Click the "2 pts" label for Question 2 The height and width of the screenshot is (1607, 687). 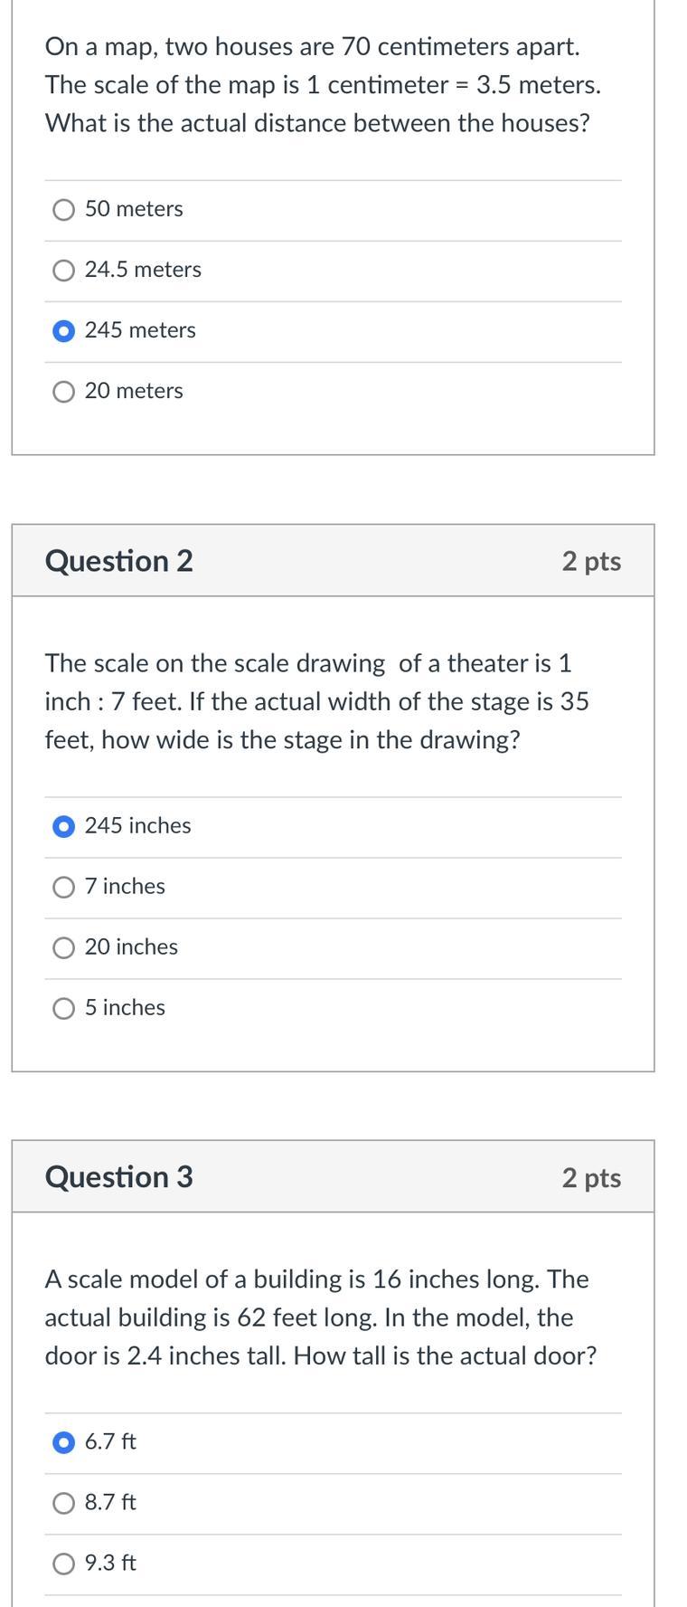[x=591, y=561]
